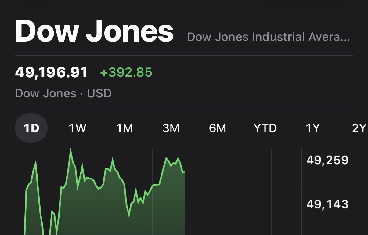Screen dimensions: 368x235
Task: Click the mid-chart dip between 1M and 3M
Action: 129,216
